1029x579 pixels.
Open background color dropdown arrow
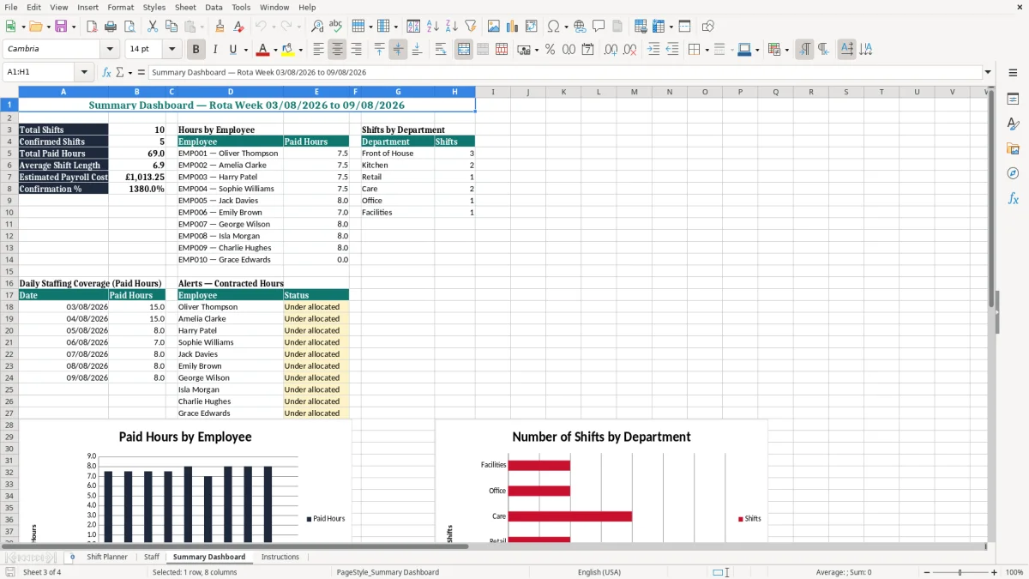300,50
